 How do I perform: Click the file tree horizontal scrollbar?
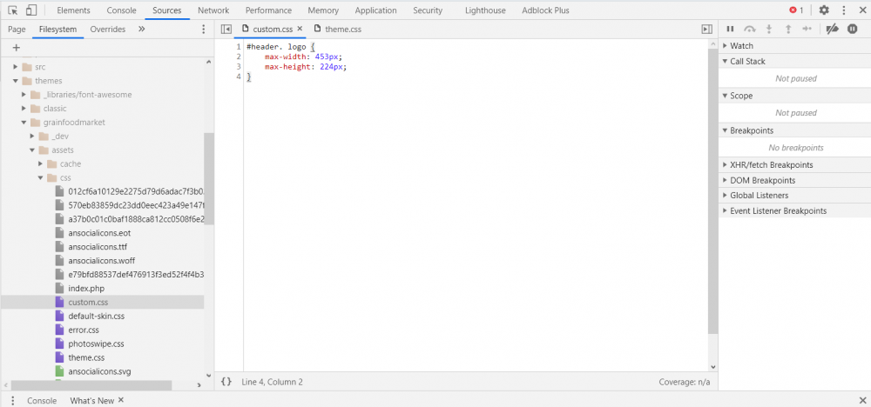91,385
